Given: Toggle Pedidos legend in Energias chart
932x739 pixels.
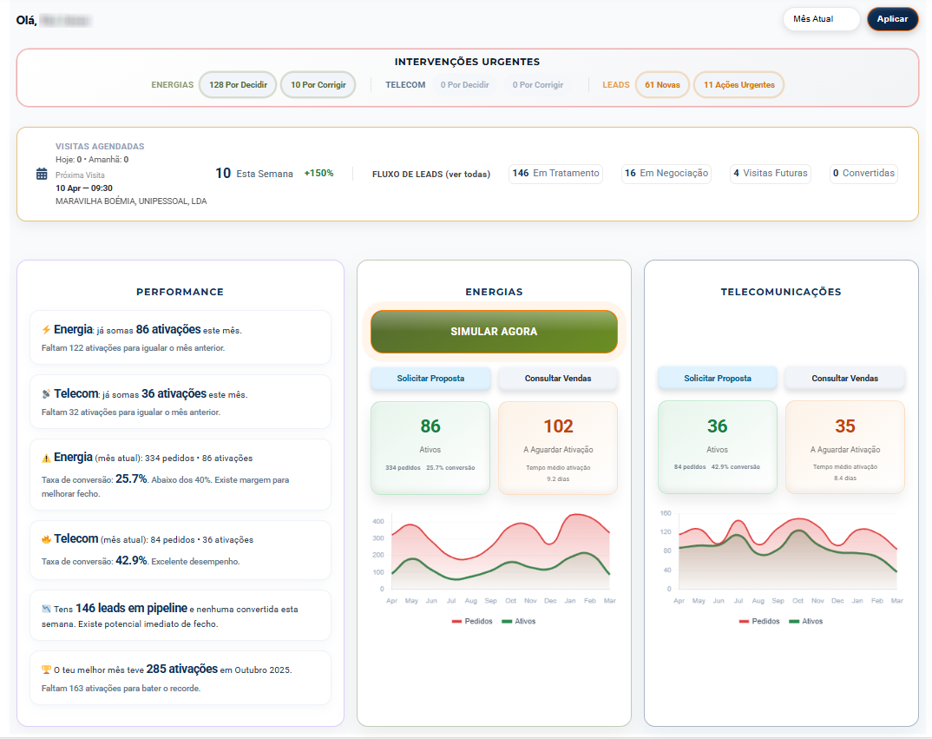Looking at the screenshot, I should [x=472, y=622].
